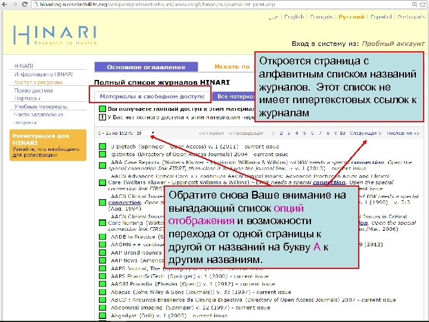Screen dimensions: 429x322
Task: Open Доступ к ресурсам sidebar link
Action: 38,82
